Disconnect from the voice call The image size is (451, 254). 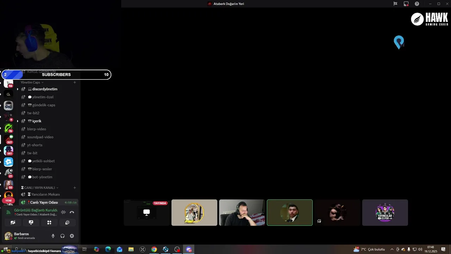click(72, 212)
